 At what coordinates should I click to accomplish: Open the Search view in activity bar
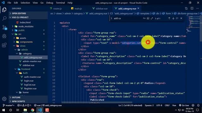coord(4,19)
